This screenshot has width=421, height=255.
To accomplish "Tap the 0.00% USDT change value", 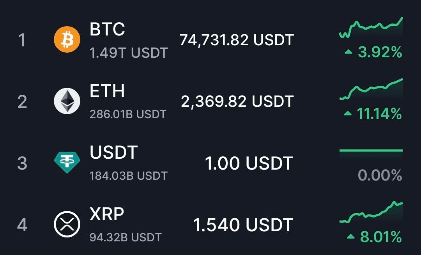I will (x=380, y=175).
